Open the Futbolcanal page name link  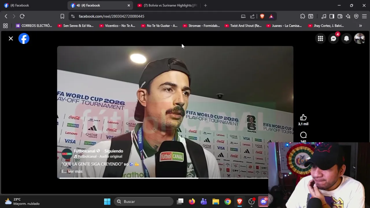pos(84,151)
